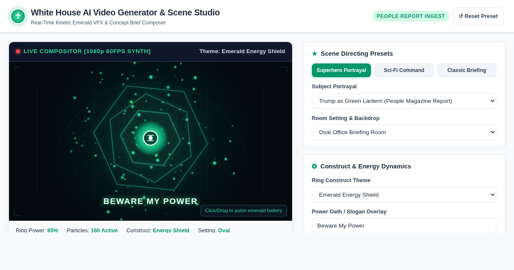Viewport: 514px width, 270px height.
Task: Select the Sci-Fi Command preset
Action: 404,70
